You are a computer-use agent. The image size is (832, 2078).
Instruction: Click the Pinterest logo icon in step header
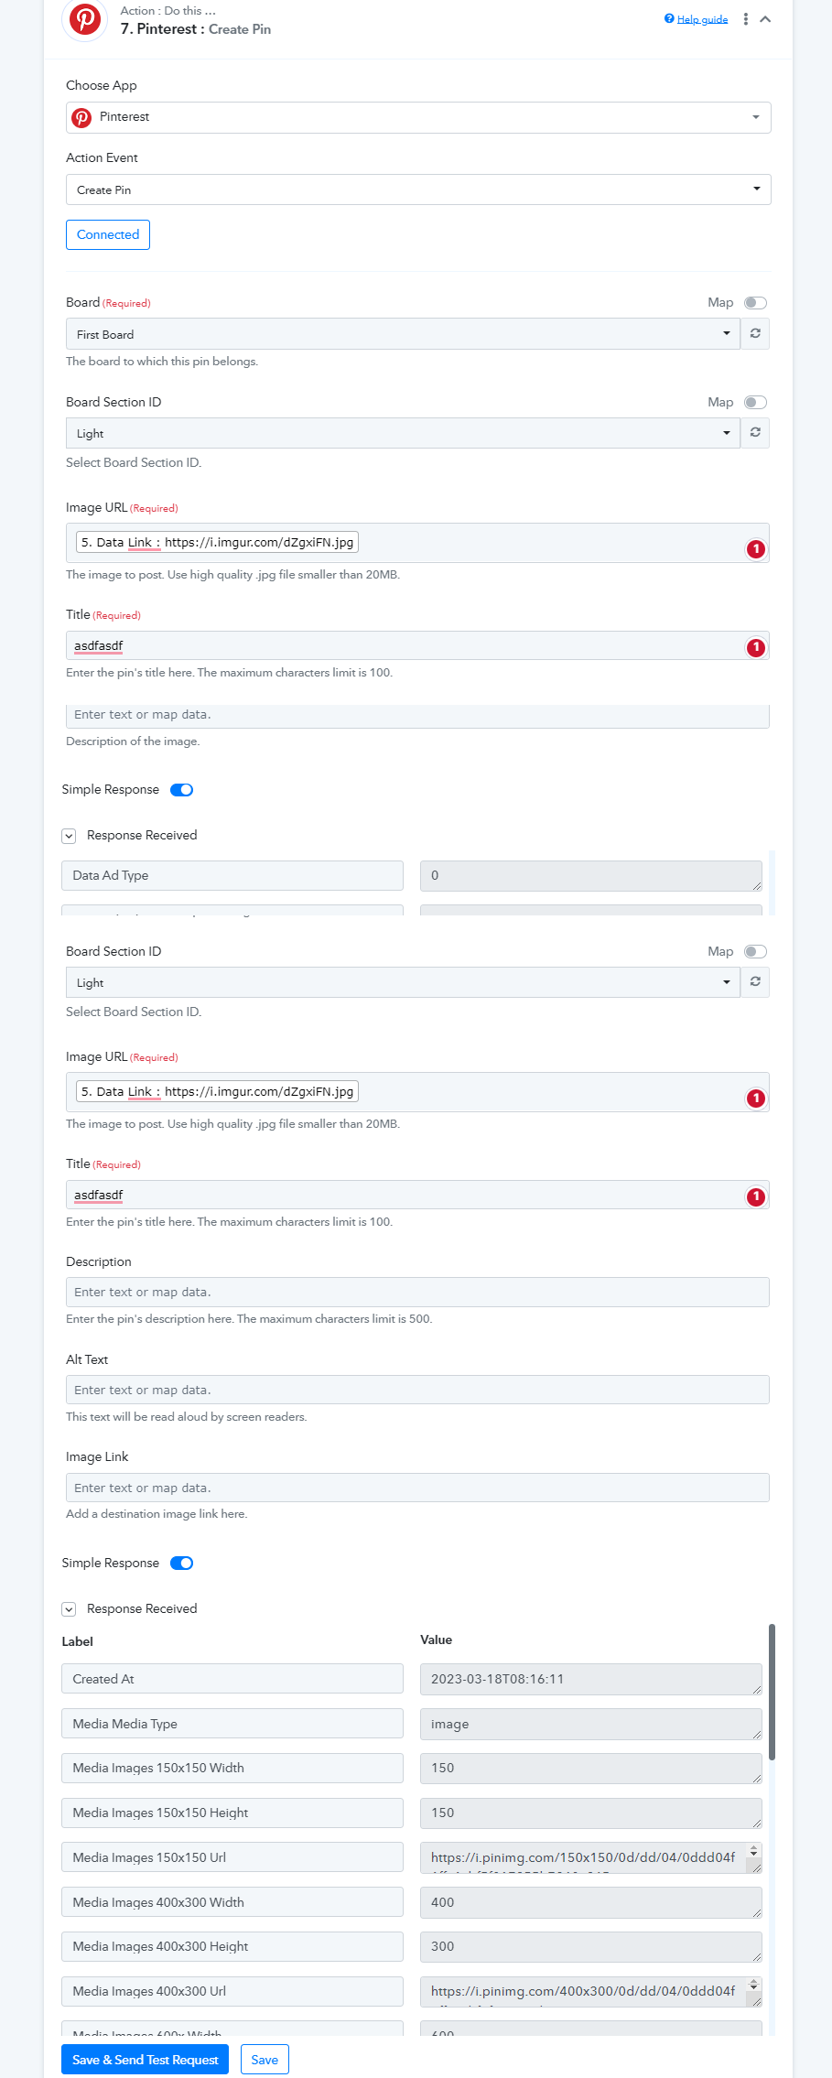tap(84, 19)
